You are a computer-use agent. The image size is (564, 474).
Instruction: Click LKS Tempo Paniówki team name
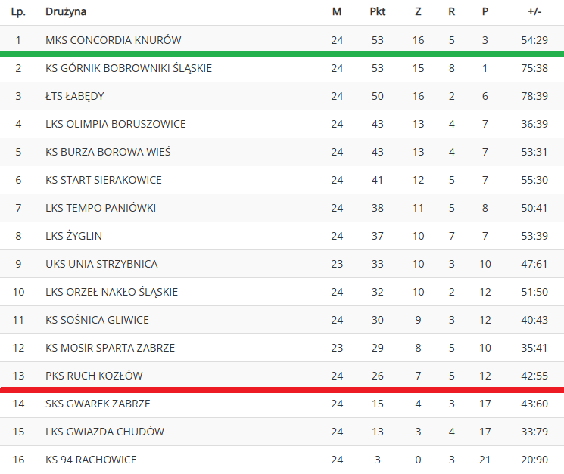[x=101, y=208]
